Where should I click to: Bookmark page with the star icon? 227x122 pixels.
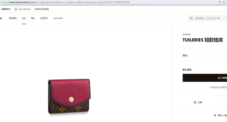click(x=224, y=2)
